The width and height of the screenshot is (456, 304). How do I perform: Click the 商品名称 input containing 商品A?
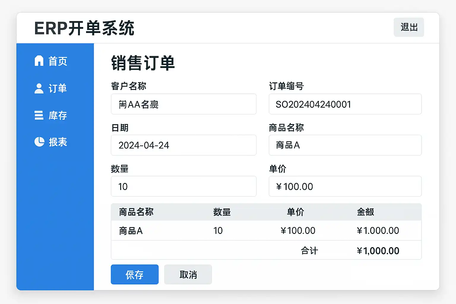pyautogui.click(x=345, y=145)
